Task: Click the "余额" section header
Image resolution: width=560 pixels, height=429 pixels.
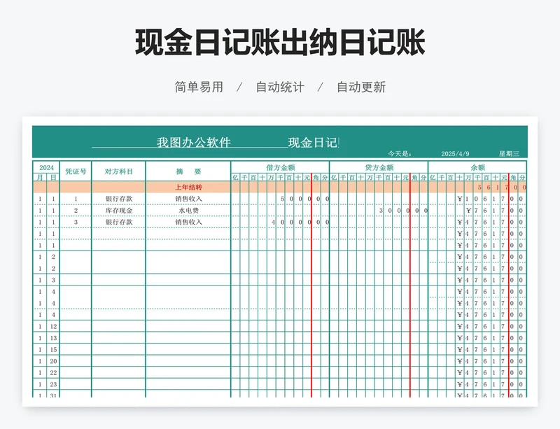Action: [x=477, y=167]
